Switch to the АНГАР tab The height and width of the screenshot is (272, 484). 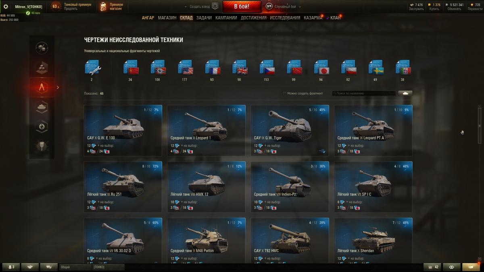pos(148,18)
